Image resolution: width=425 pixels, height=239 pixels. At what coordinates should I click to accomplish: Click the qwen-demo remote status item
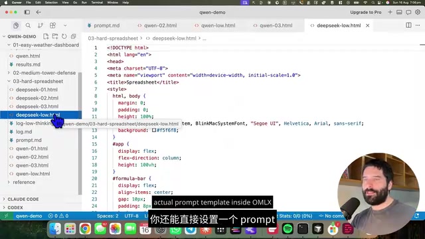29,216
